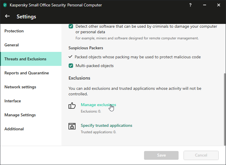Select Threats and Exclusions section
The height and width of the screenshot is (165, 226).
point(31,59)
